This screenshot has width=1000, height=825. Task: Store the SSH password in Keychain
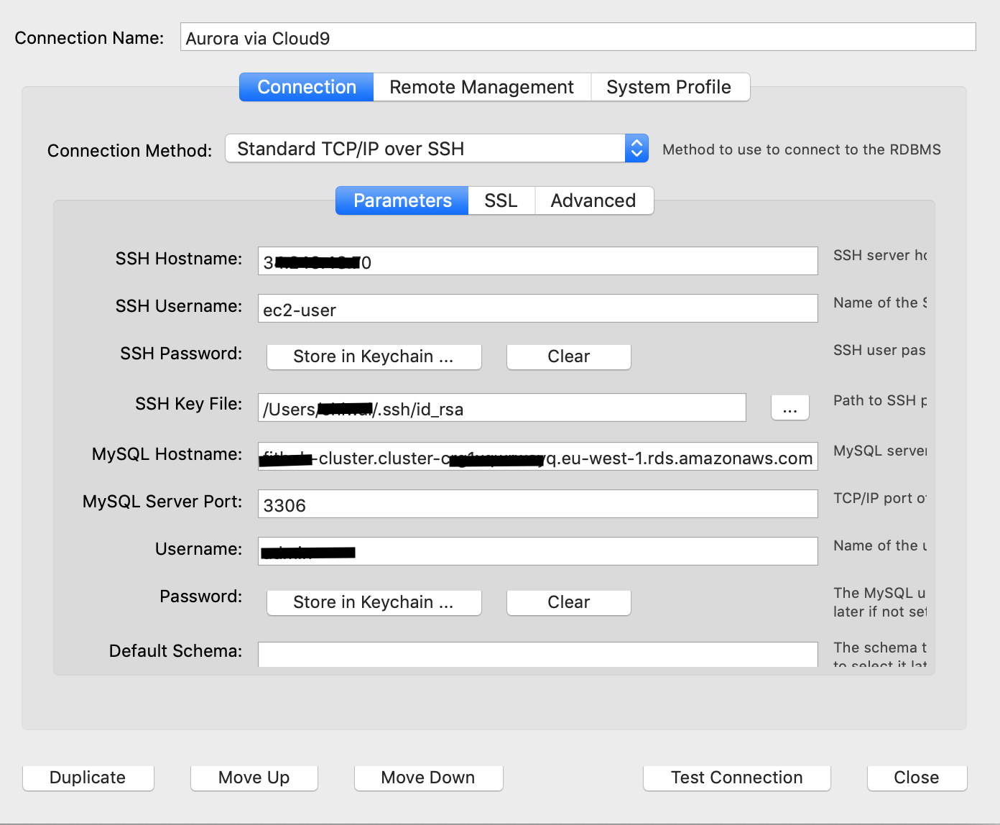coord(374,356)
